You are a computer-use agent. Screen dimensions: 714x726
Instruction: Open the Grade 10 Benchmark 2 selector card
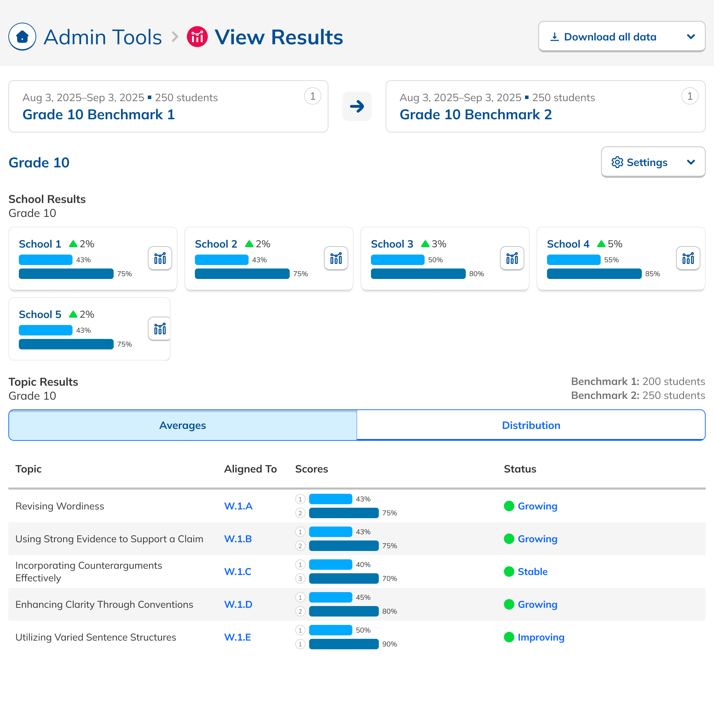(x=545, y=106)
